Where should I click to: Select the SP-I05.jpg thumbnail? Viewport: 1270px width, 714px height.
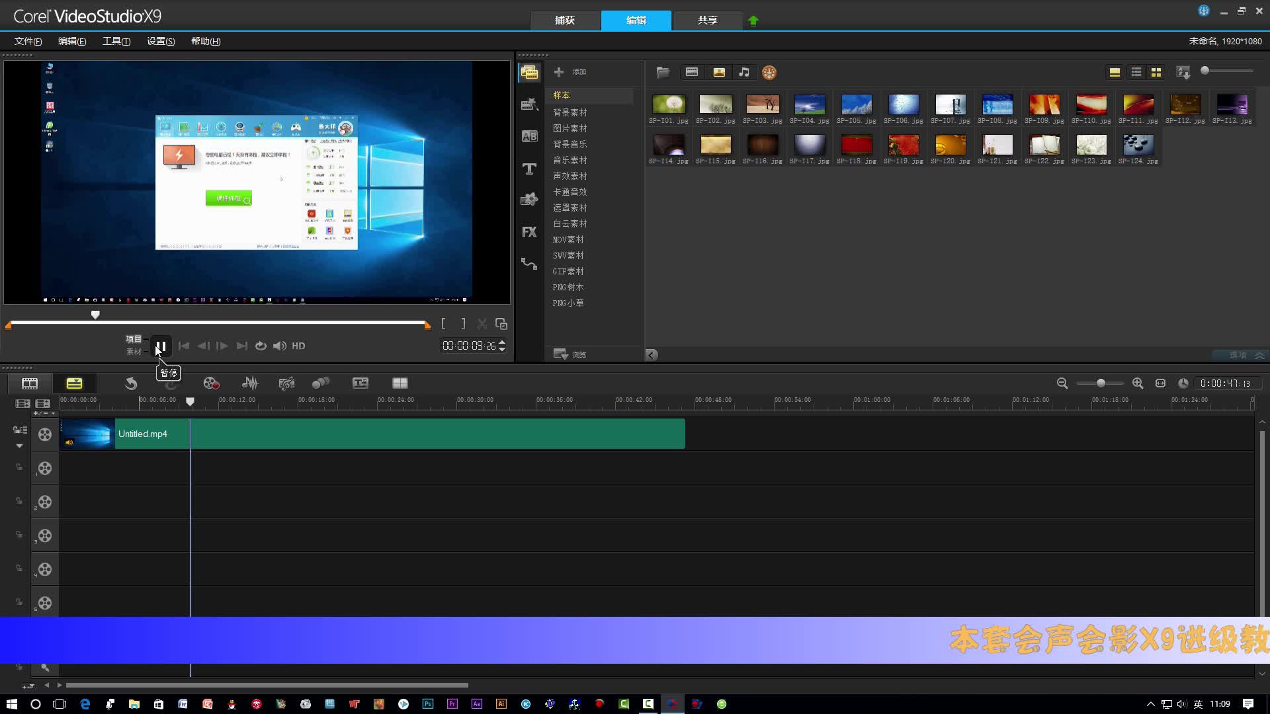[856, 104]
